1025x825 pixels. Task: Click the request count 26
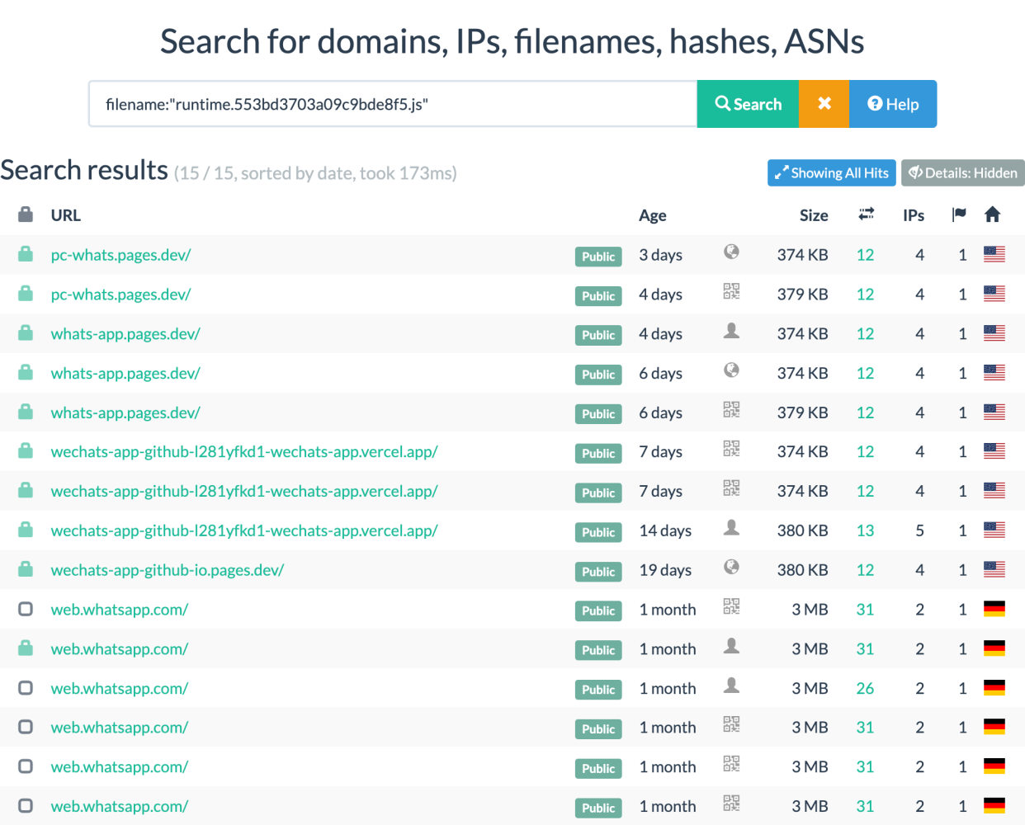[865, 688]
